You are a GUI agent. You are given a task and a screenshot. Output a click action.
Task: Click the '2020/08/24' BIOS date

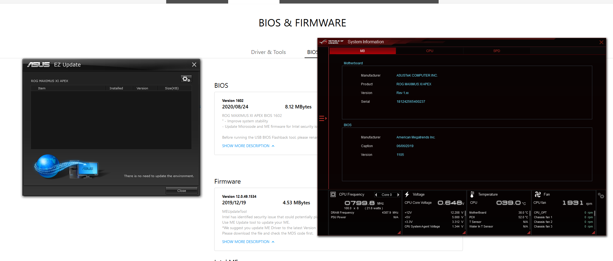(x=235, y=107)
